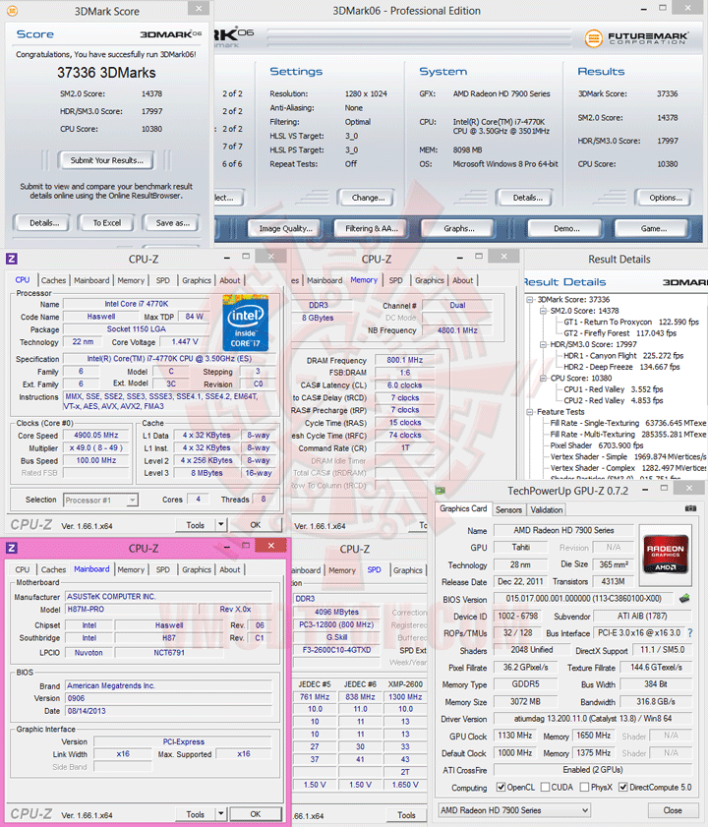
Task: Click Save as in 3DMark Score window
Action: (x=172, y=222)
